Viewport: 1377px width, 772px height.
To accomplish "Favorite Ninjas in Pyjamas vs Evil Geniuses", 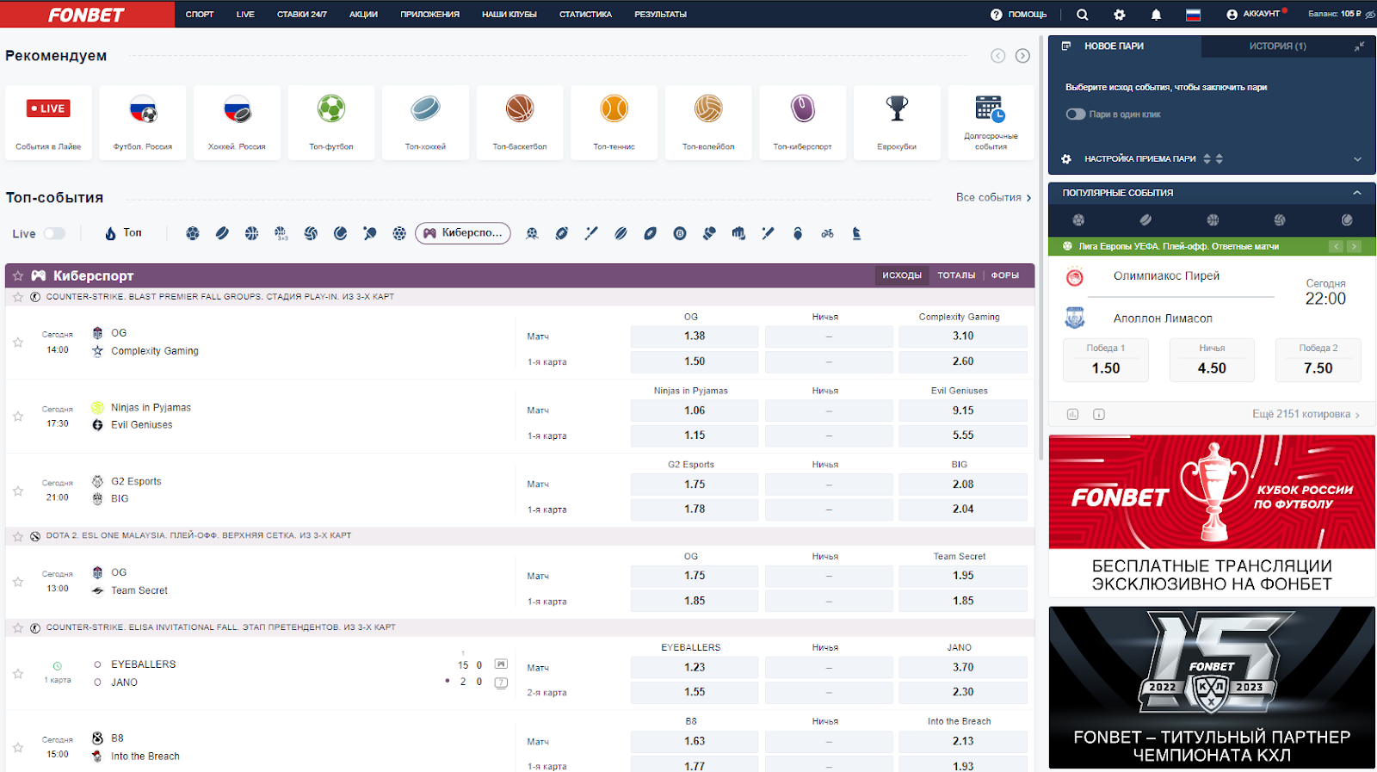I will tap(18, 416).
